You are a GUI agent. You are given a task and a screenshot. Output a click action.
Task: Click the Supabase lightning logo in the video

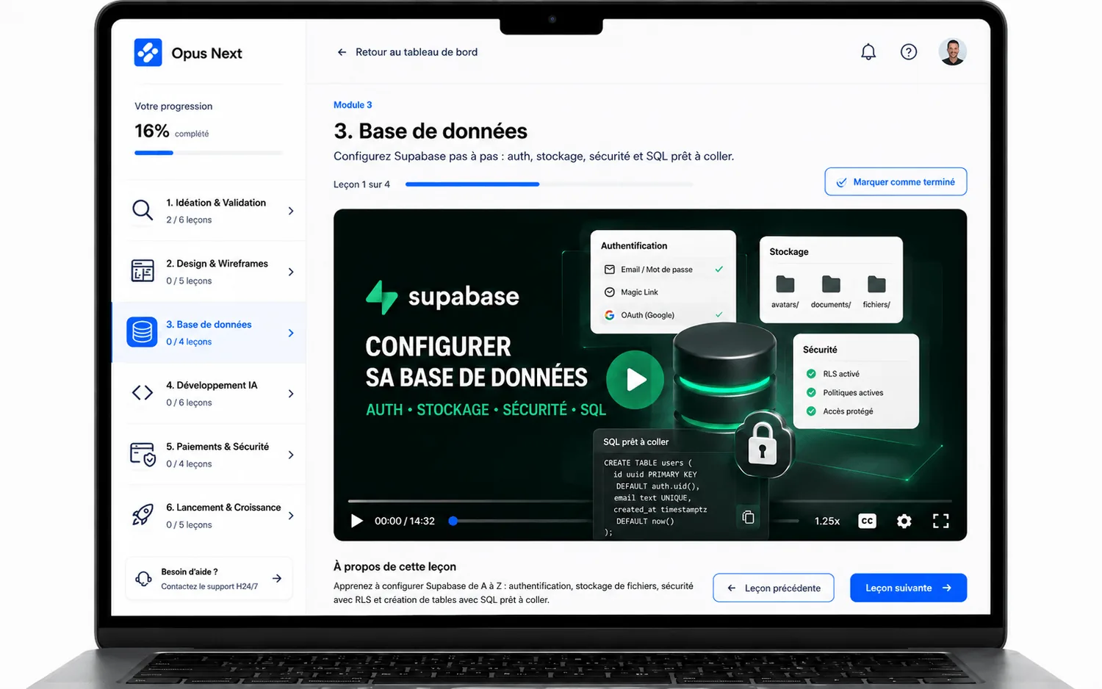click(382, 297)
